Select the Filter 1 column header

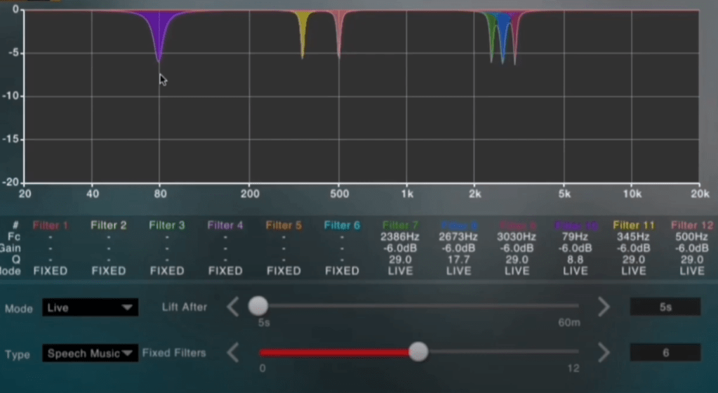pyautogui.click(x=51, y=225)
